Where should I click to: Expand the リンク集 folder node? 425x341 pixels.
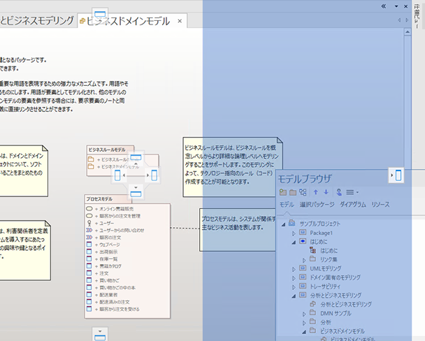[304, 260]
